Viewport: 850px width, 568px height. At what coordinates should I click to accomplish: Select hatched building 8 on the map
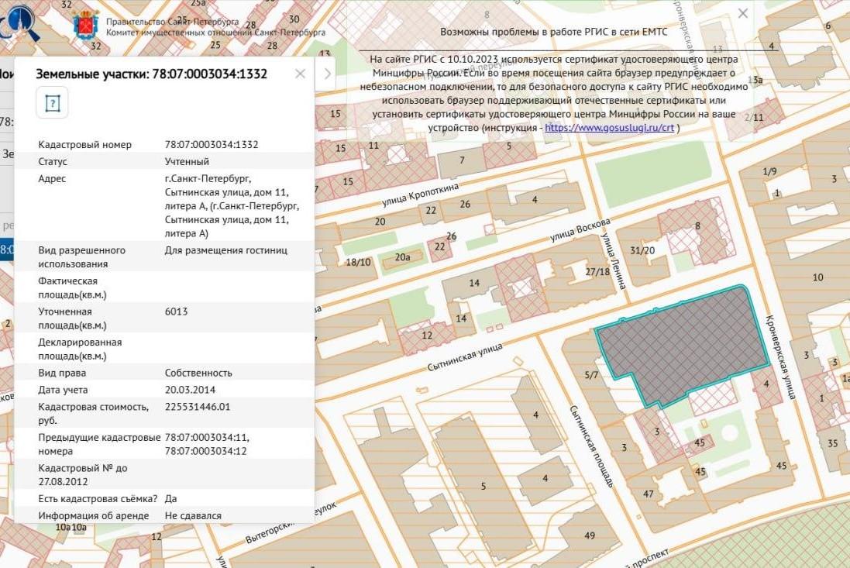pos(697,227)
